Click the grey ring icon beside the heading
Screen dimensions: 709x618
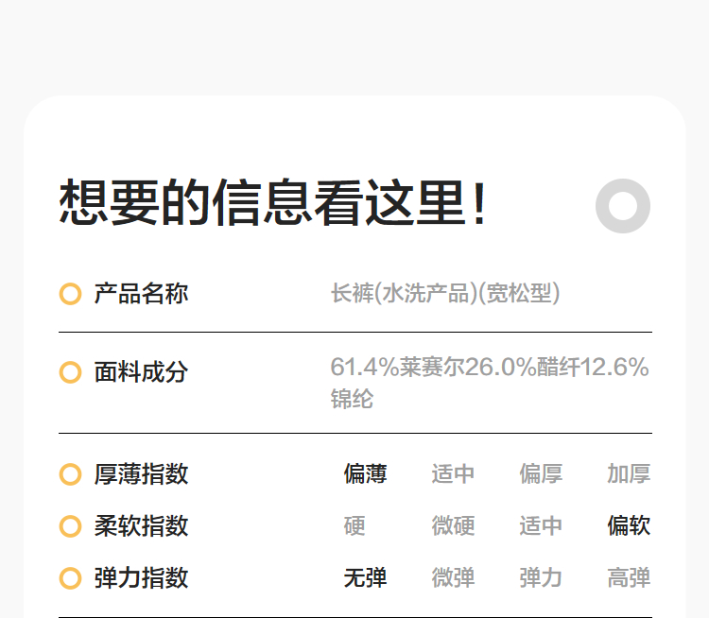[623, 206]
